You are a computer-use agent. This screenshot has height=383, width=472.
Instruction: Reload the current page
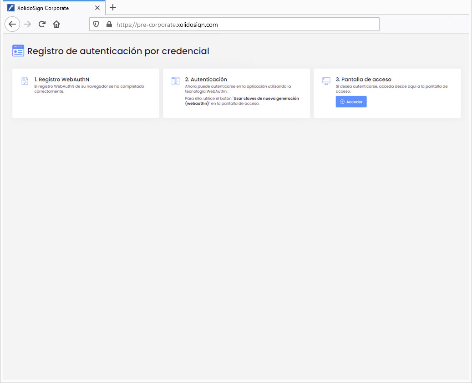pos(42,24)
